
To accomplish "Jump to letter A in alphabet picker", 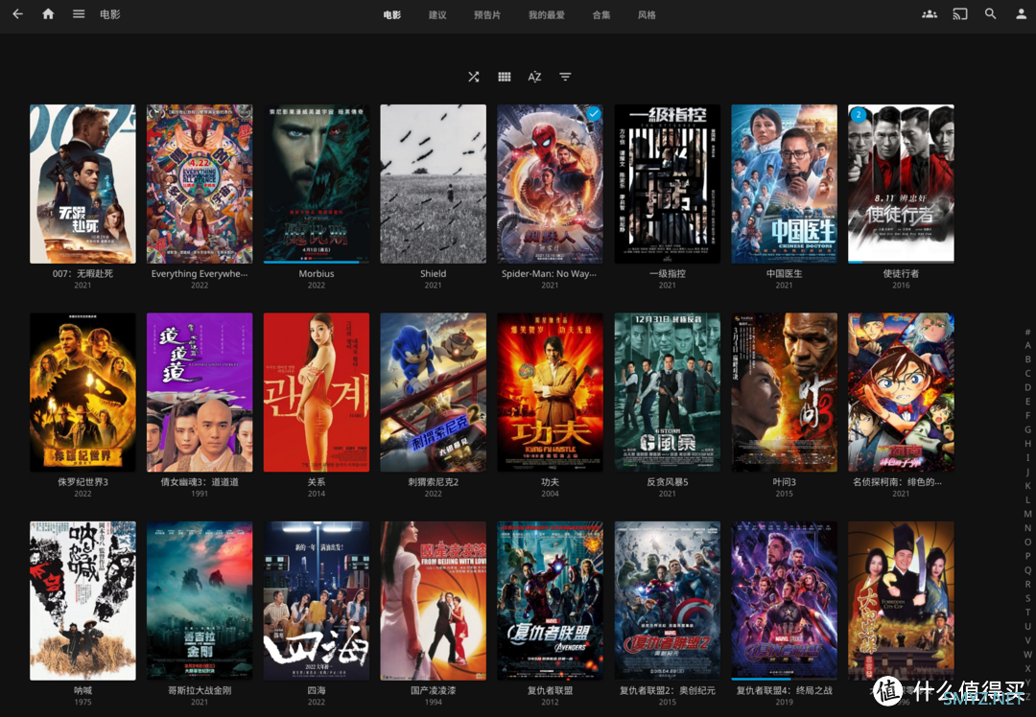I will [1027, 345].
